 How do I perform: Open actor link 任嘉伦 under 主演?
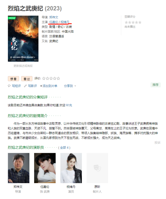click(54, 22)
